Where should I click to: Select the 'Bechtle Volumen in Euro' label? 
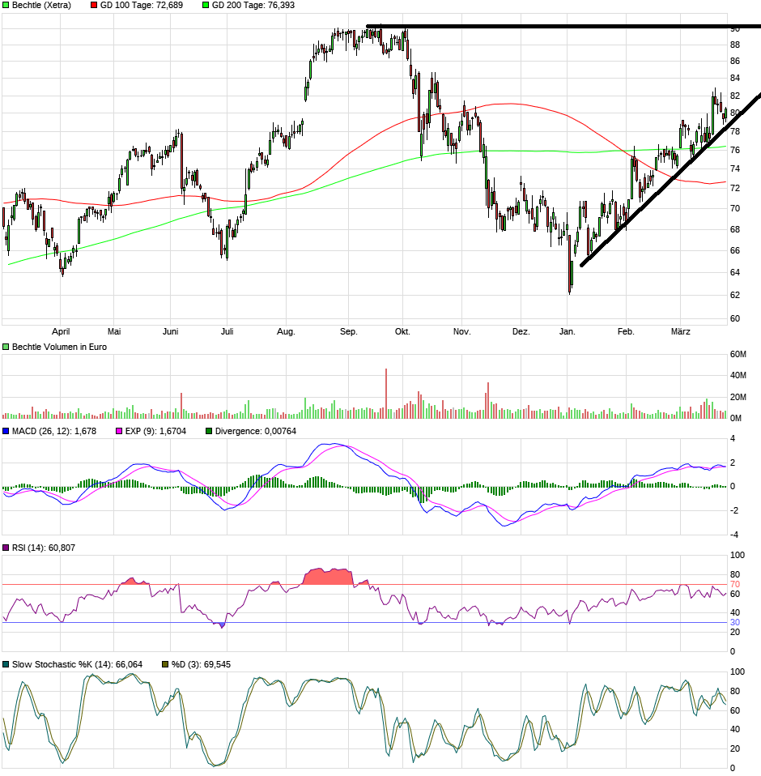click(x=59, y=347)
